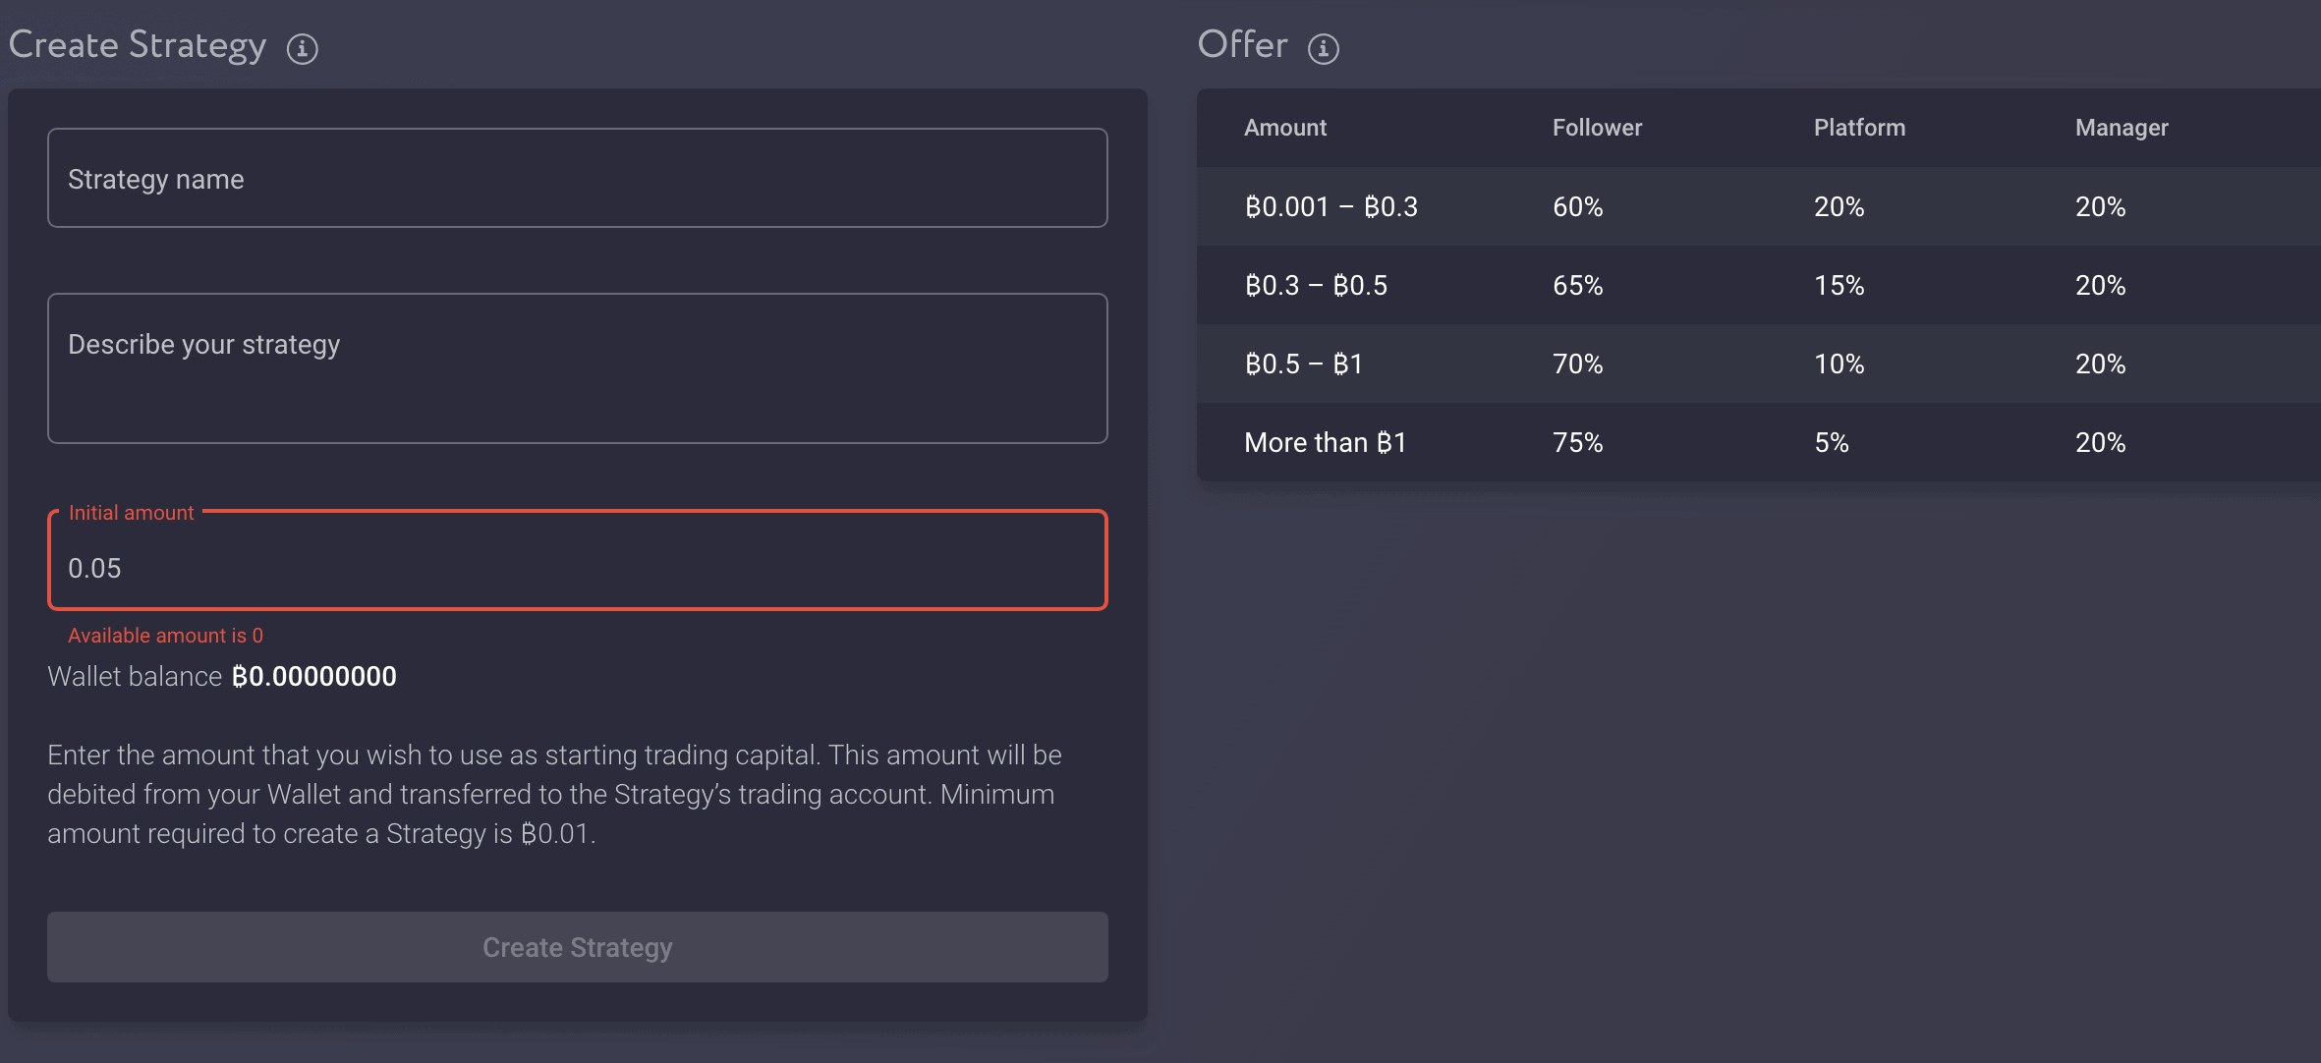Click the Manager column header
The width and height of the screenshot is (2321, 1063).
point(2121,128)
